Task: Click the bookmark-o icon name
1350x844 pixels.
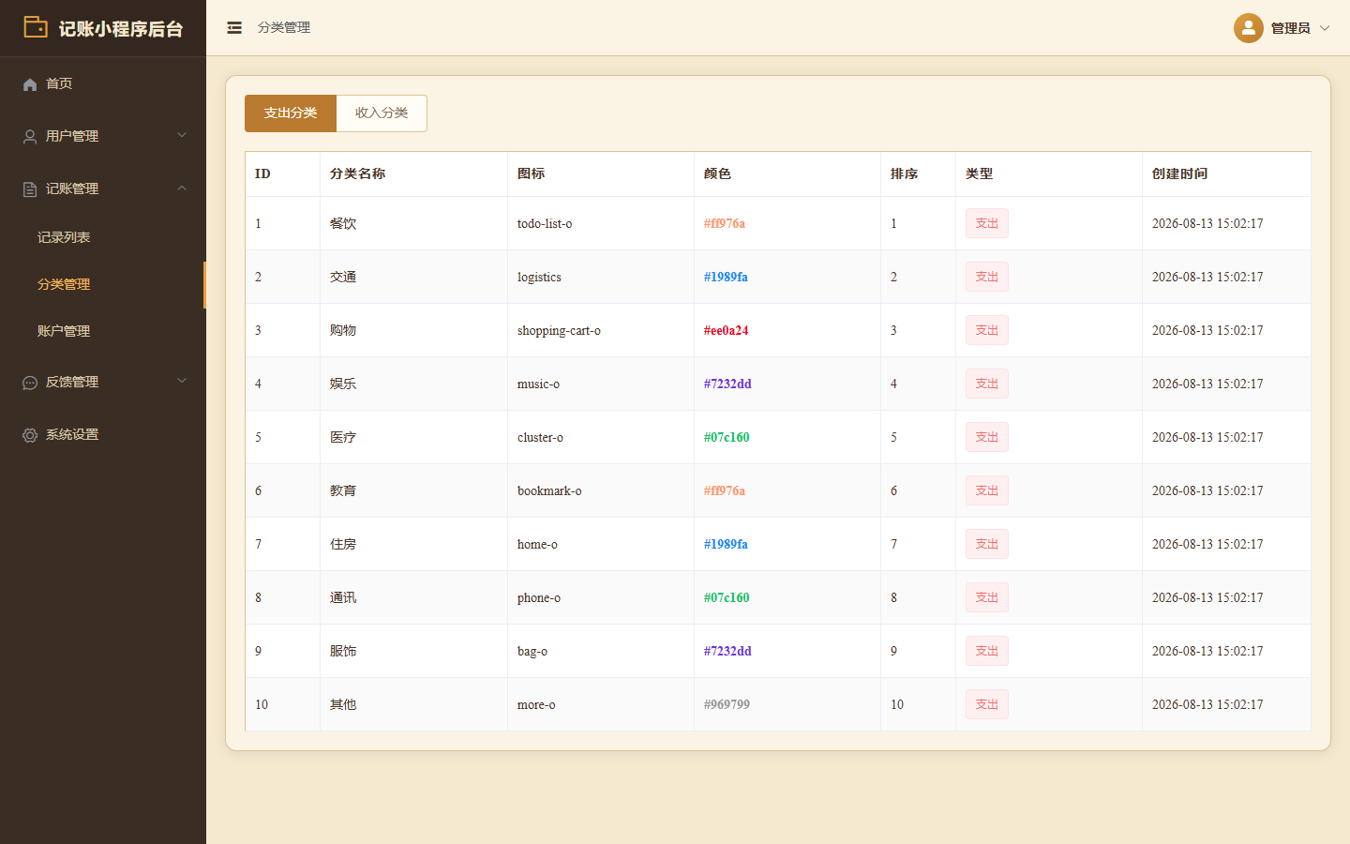Action: [549, 490]
